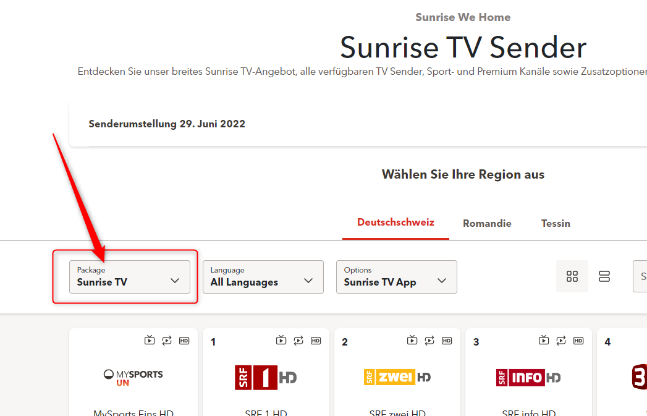Screen dimensions: 647x416
Task: Select the Deutschschweiz region tab
Action: point(395,223)
